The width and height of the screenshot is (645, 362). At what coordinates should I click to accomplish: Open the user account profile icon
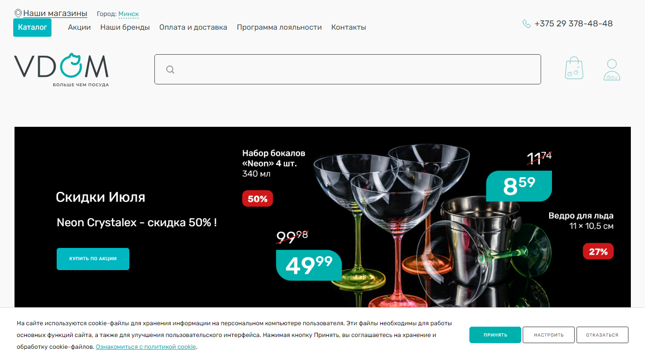[x=612, y=69]
